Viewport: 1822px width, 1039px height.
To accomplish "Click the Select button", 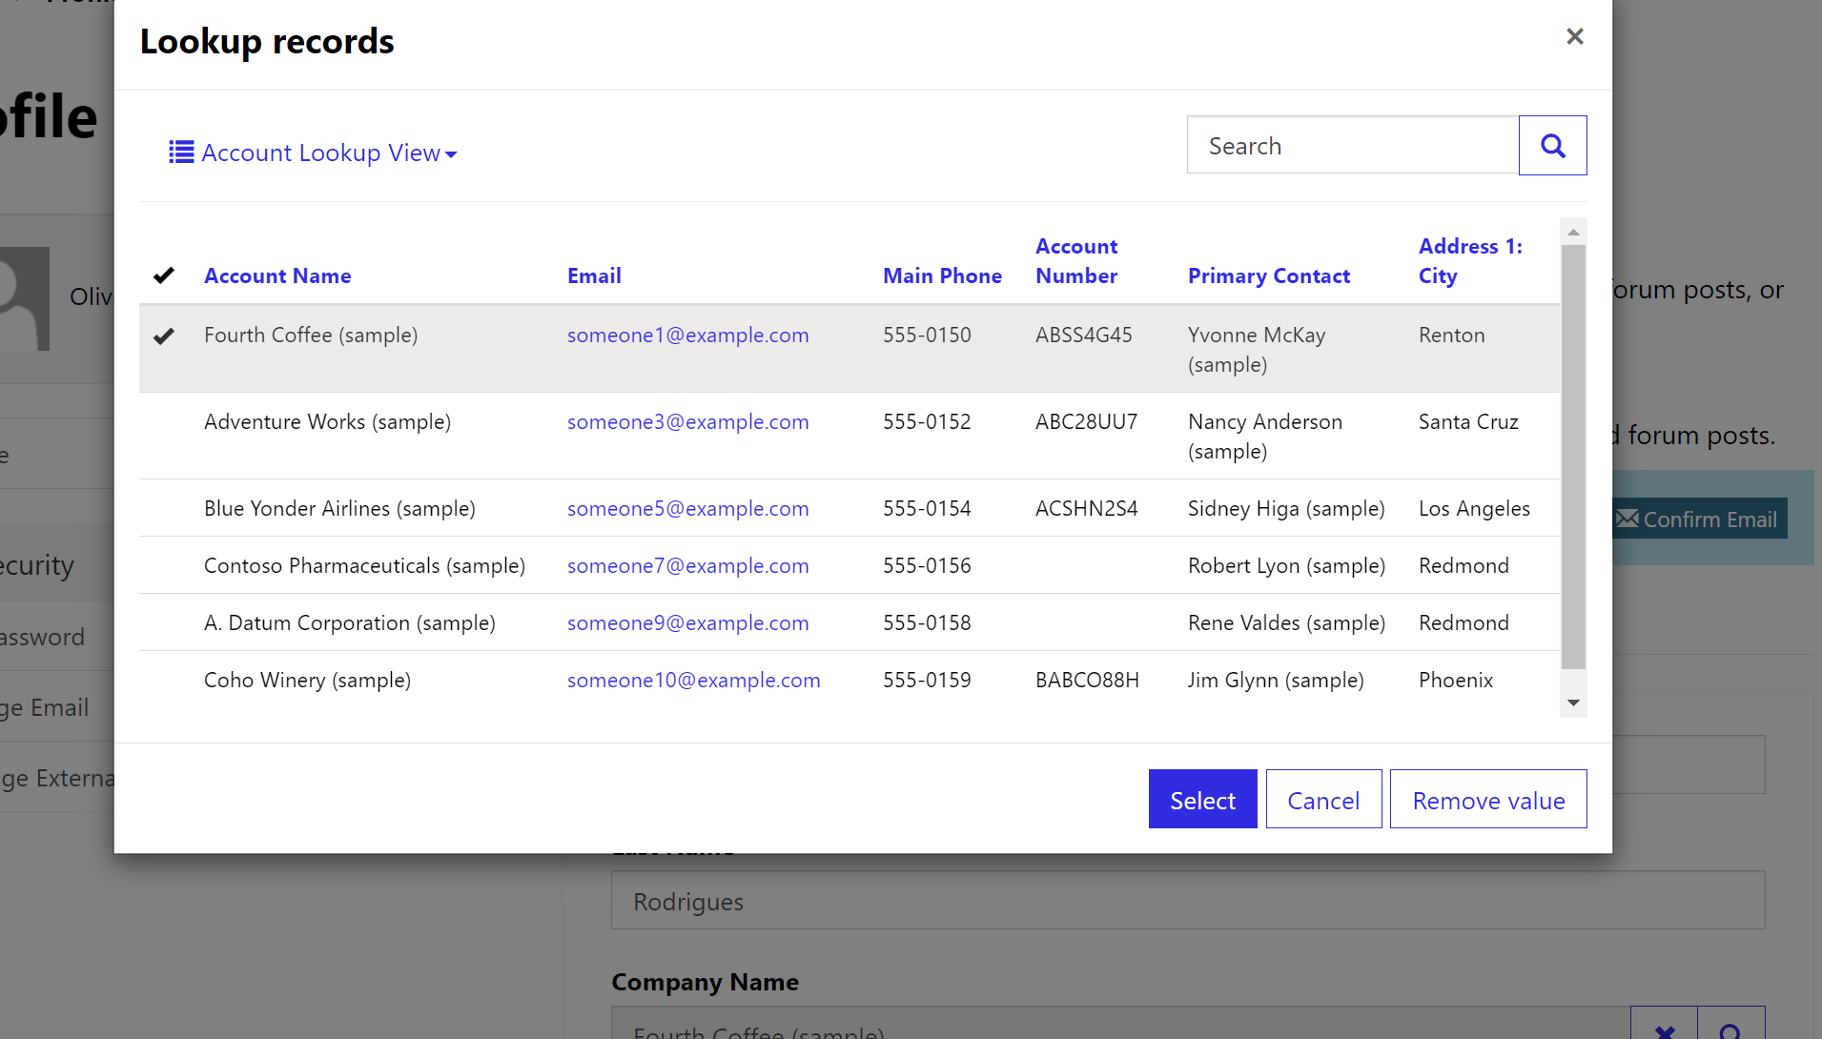I will pos(1202,799).
